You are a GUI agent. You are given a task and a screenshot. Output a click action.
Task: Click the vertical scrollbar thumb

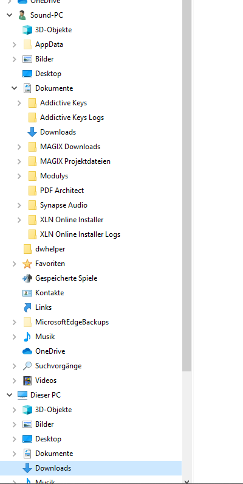coord(187,185)
